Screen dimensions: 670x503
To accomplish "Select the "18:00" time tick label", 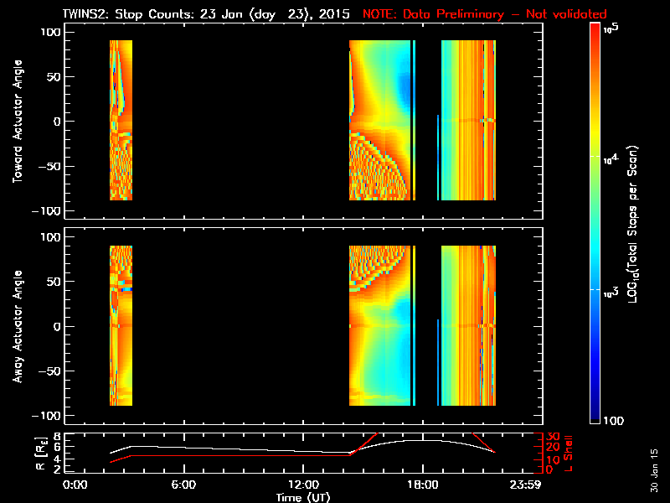I will tap(423, 485).
